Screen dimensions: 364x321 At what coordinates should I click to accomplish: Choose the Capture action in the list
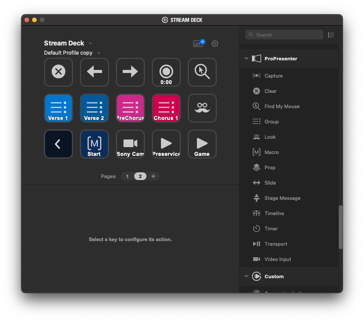point(289,76)
